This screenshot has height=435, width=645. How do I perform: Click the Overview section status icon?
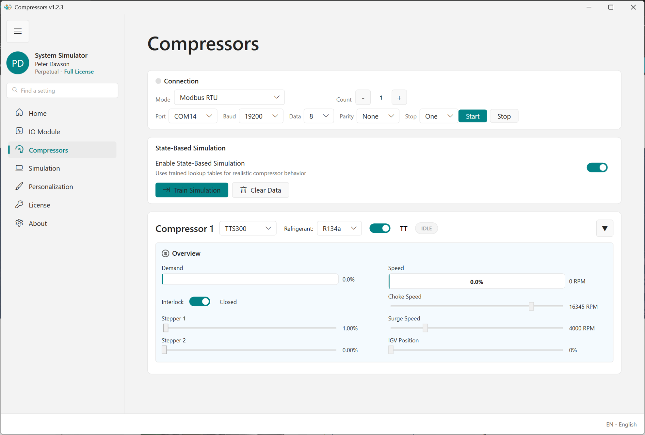click(x=166, y=253)
